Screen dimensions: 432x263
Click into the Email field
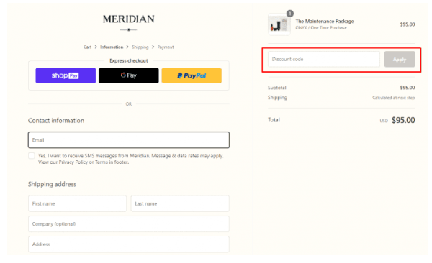129,139
